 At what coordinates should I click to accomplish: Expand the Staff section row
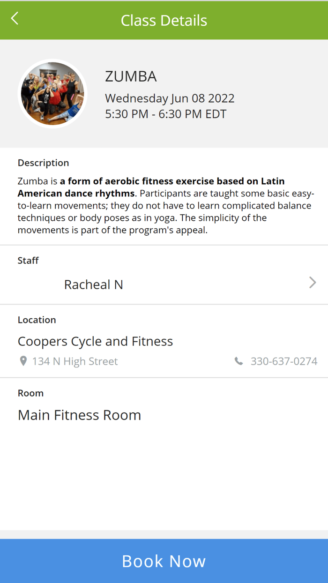click(164, 284)
